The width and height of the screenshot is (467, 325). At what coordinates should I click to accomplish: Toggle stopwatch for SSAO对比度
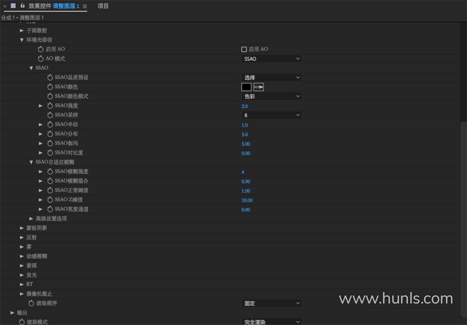pos(50,153)
